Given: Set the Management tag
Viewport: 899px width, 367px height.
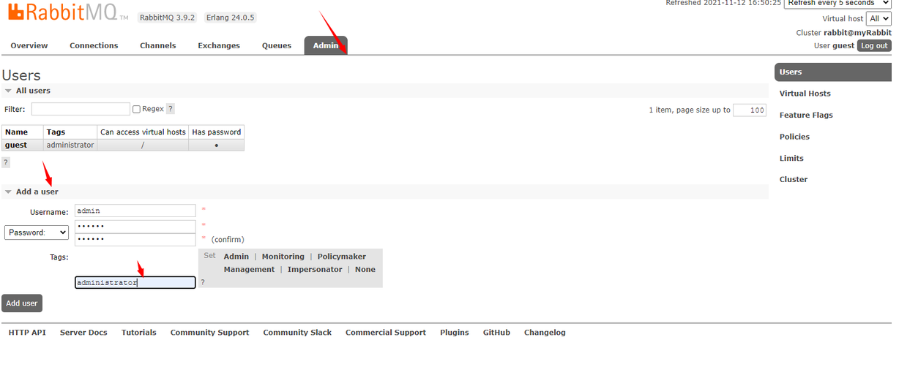Looking at the screenshot, I should pyautogui.click(x=249, y=270).
